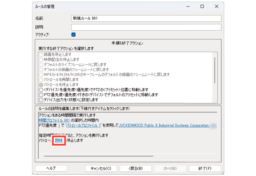Maximize the ルールの管理 window
This screenshot has height=176, width=256.
point(202,7)
